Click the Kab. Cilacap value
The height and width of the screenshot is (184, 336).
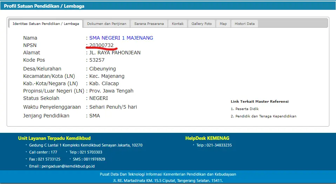point(104,83)
